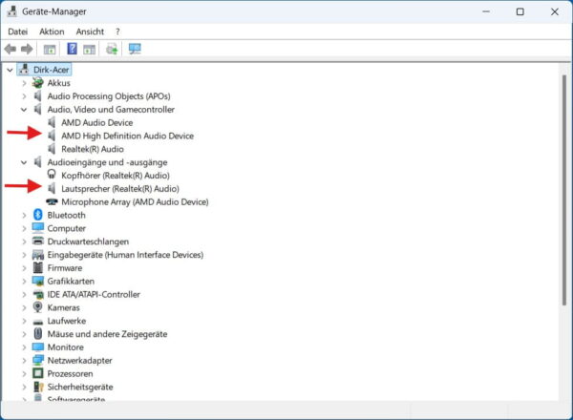The image size is (573, 420).
Task: Click the Kameras webcam icon
Action: tap(37, 307)
